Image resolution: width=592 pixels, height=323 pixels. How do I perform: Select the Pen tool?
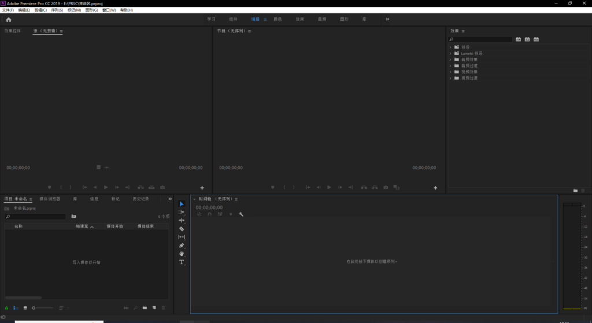tap(182, 245)
